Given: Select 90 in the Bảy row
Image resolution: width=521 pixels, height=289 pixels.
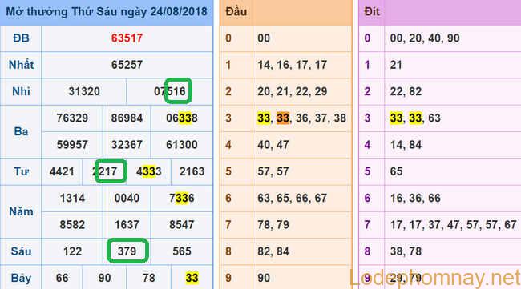Looking at the screenshot, I should [x=105, y=278].
